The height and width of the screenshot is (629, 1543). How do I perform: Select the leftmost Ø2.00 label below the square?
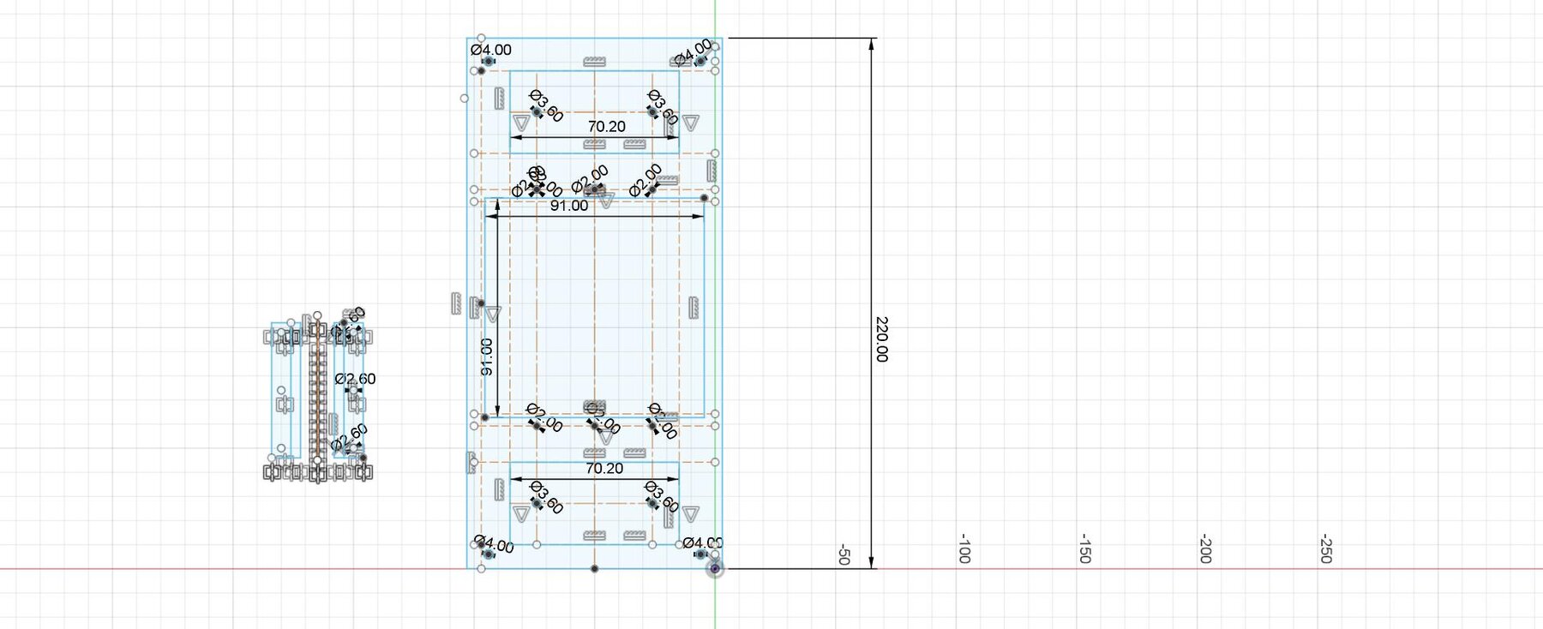544,418
